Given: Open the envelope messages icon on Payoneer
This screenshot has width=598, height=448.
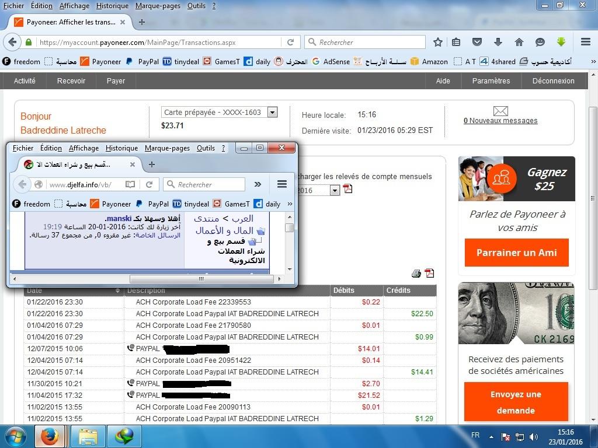Looking at the screenshot, I should (x=500, y=111).
